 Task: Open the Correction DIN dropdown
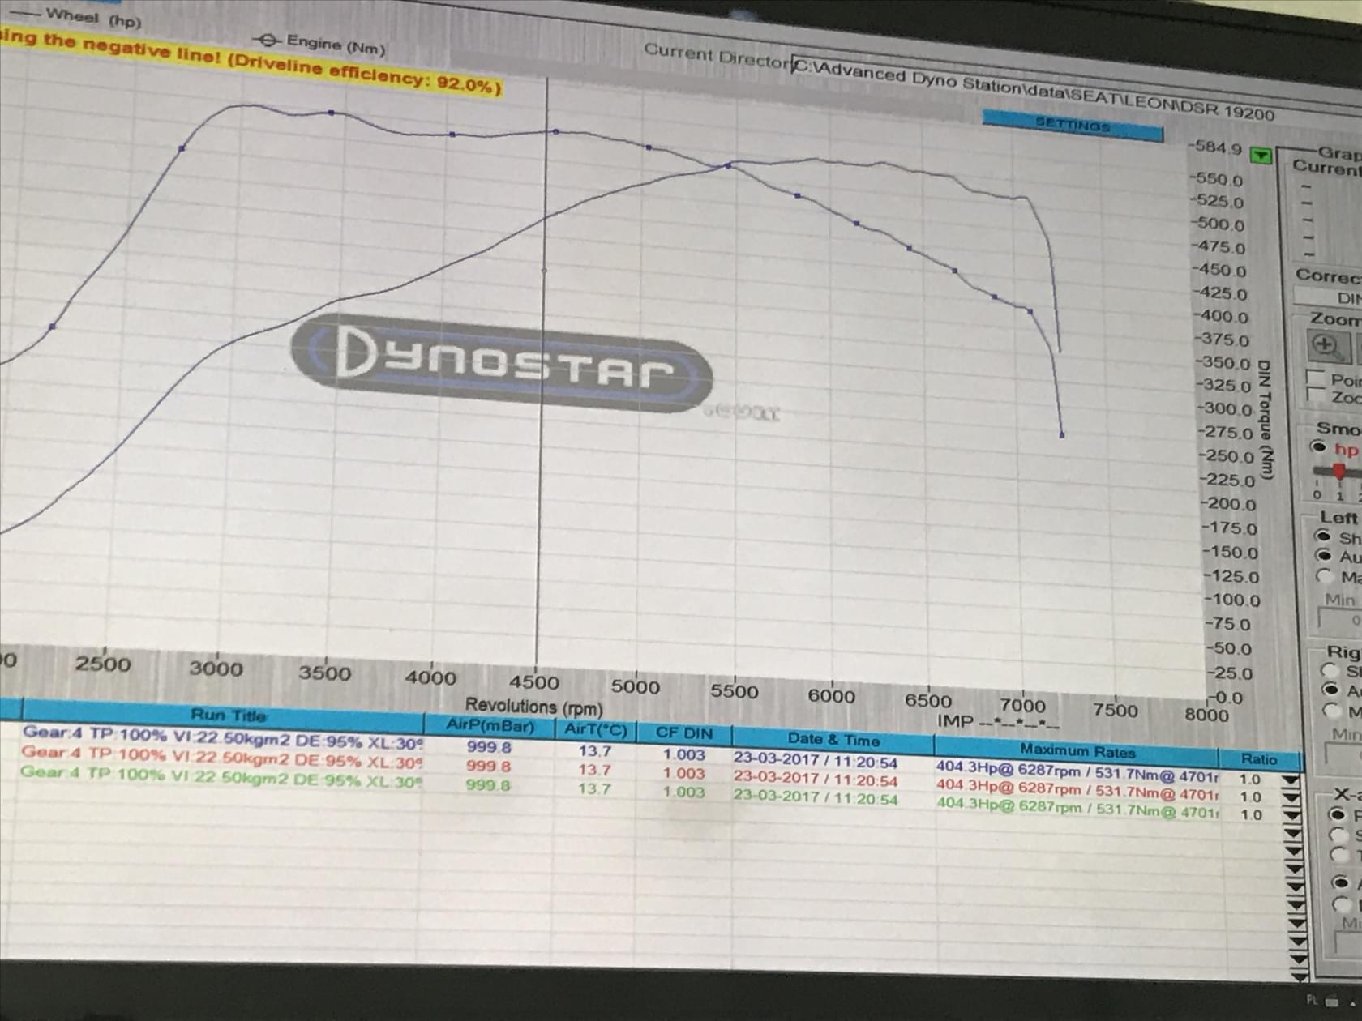tap(1329, 297)
